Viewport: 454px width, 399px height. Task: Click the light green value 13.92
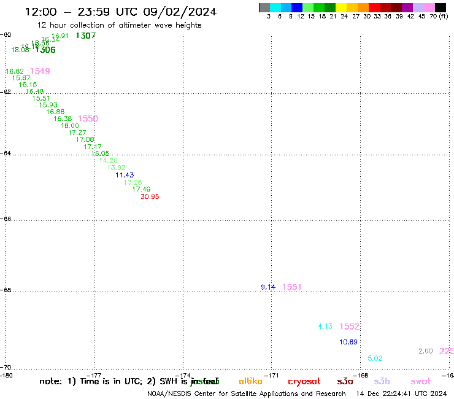(117, 168)
